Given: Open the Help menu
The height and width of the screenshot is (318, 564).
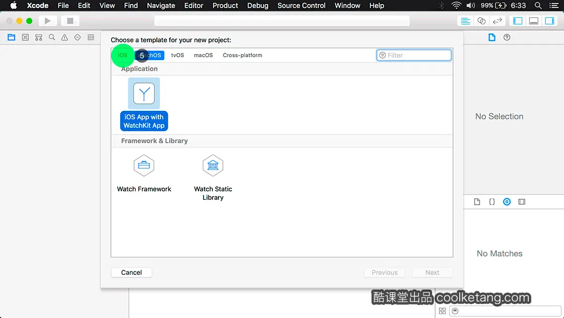Looking at the screenshot, I should click(377, 5).
